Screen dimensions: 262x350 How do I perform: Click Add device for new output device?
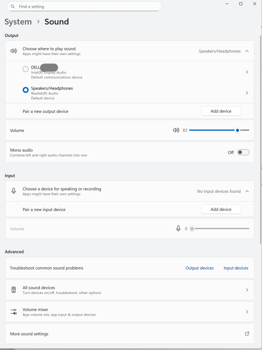221,111
